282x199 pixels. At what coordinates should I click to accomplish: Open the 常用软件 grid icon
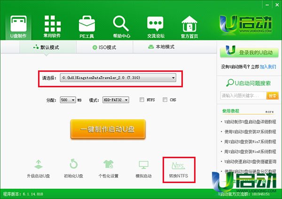53,24
